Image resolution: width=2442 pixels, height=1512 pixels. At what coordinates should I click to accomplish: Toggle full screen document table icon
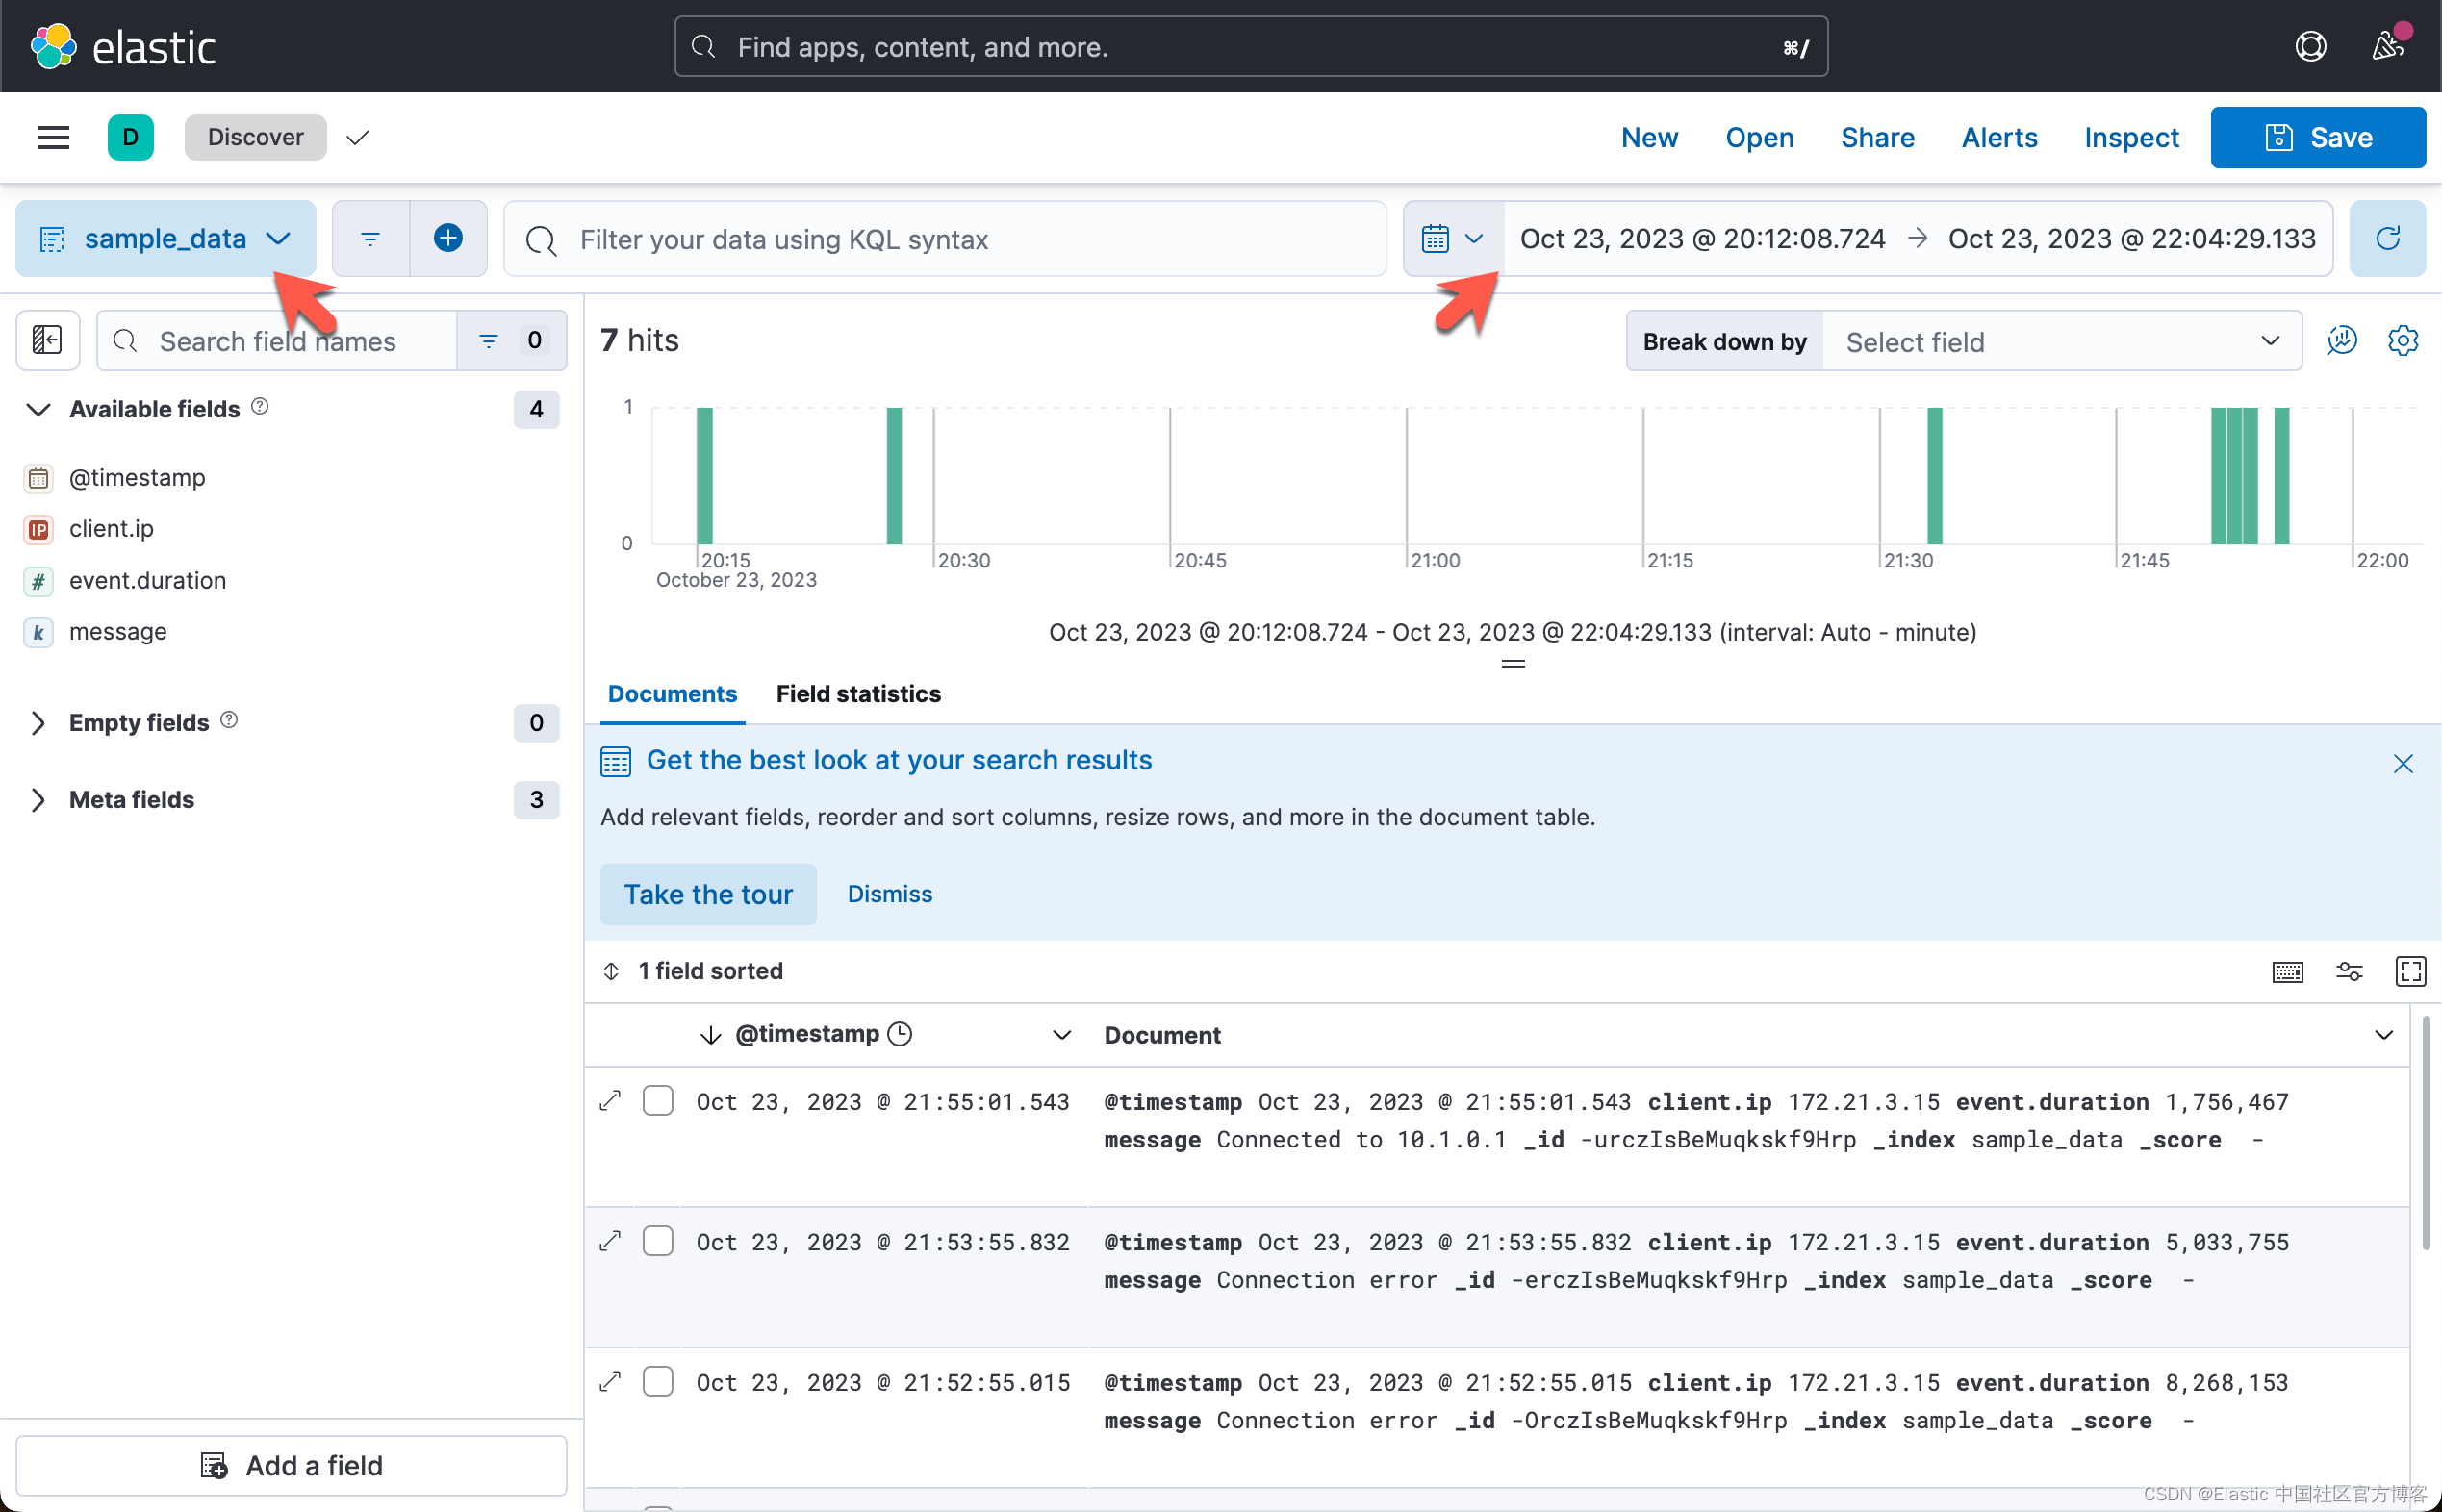point(2409,971)
